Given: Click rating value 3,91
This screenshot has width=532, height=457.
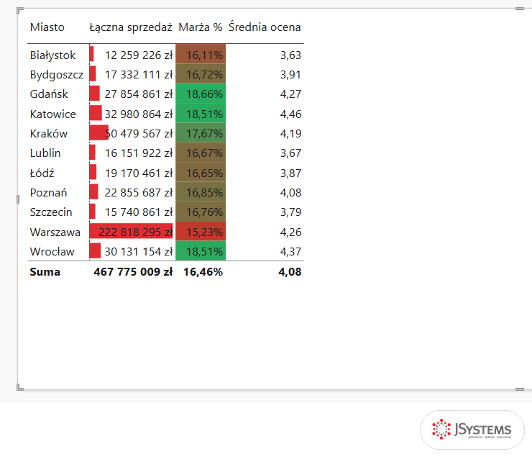Looking at the screenshot, I should pyautogui.click(x=290, y=75).
